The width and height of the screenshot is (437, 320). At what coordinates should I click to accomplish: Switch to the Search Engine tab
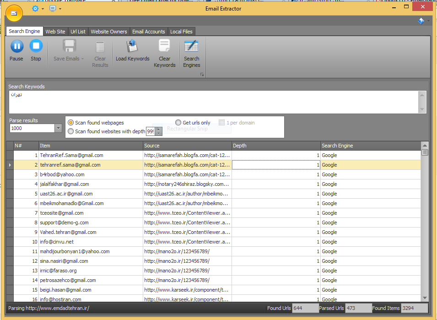pos(25,31)
